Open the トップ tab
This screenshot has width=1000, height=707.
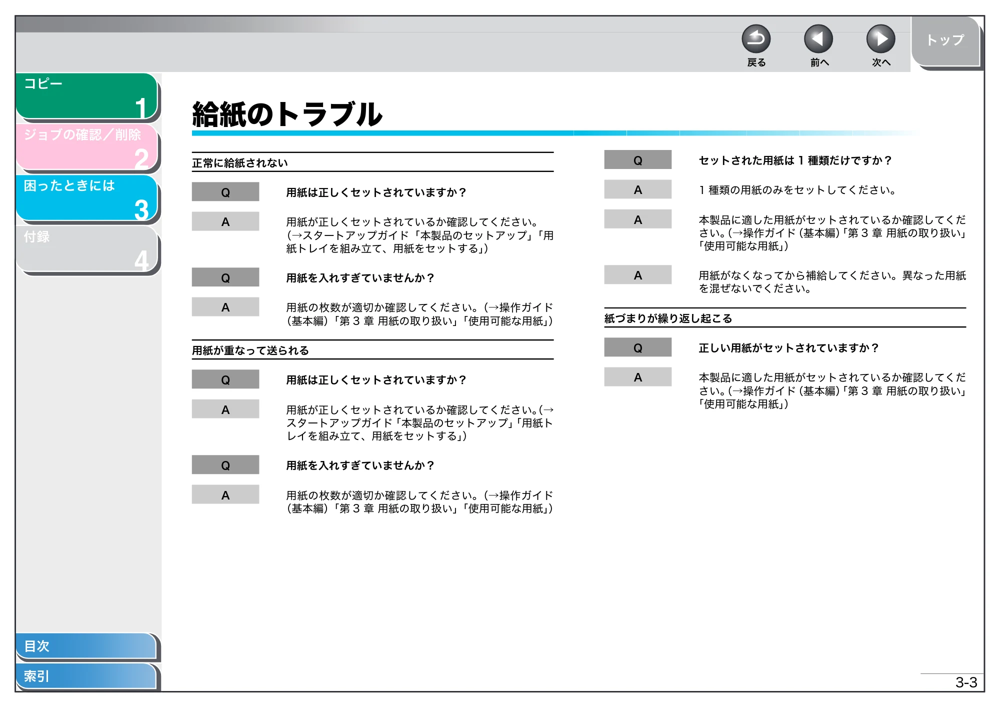(945, 41)
